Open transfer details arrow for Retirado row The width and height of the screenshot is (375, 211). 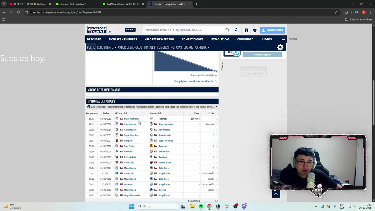[217, 119]
